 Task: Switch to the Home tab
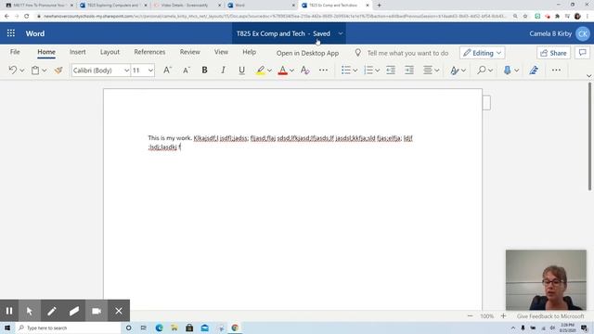46,52
